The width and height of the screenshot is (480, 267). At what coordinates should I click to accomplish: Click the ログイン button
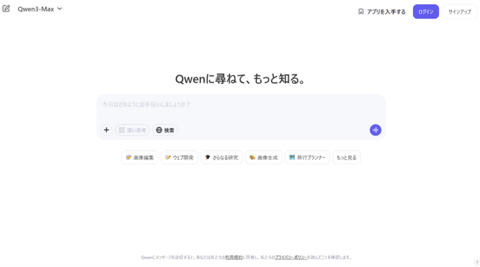click(x=426, y=11)
